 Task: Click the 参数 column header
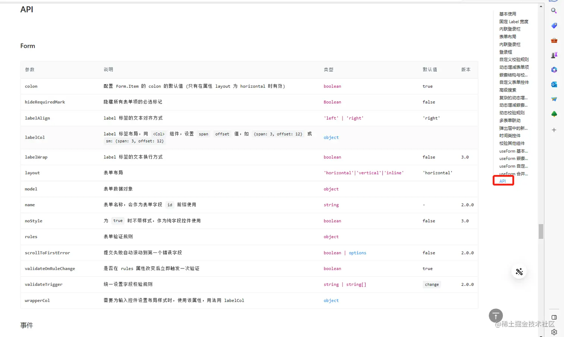pos(29,70)
